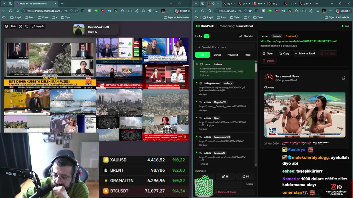Click the XAUUSD ticker row
Viewport: 353px width, 198px height.
[x=144, y=160]
